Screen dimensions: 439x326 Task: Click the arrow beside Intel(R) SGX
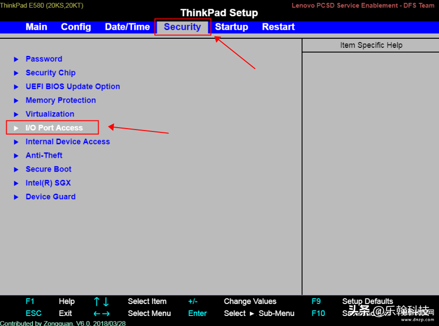click(x=16, y=183)
